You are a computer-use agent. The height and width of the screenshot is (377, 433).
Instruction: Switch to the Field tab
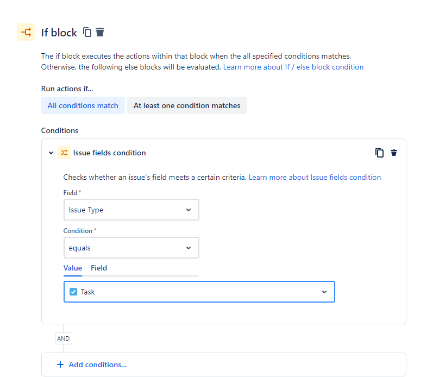pyautogui.click(x=99, y=268)
